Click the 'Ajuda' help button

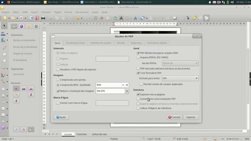point(61,117)
